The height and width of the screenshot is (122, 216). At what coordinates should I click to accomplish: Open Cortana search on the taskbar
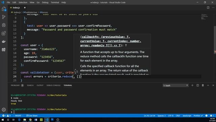[8, 120]
